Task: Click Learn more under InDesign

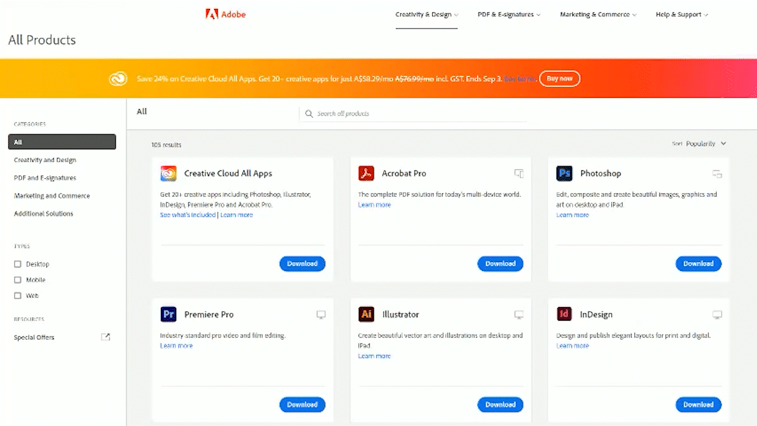Action: coord(572,346)
